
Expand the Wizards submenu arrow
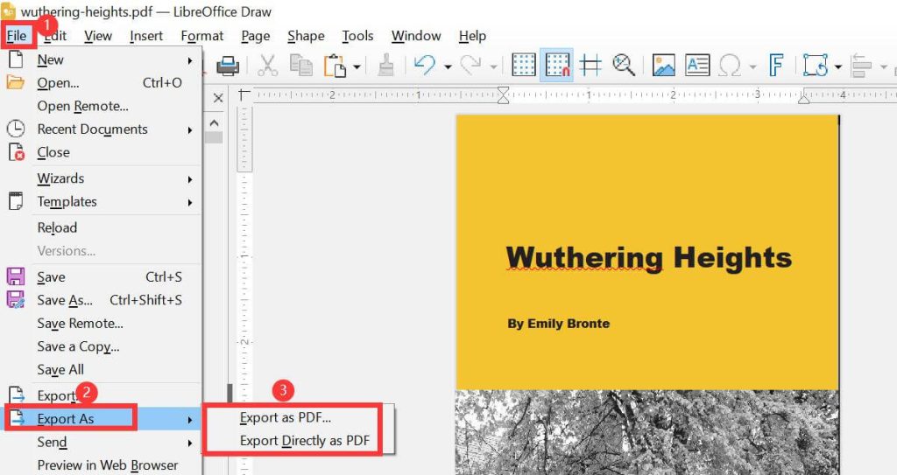(190, 179)
